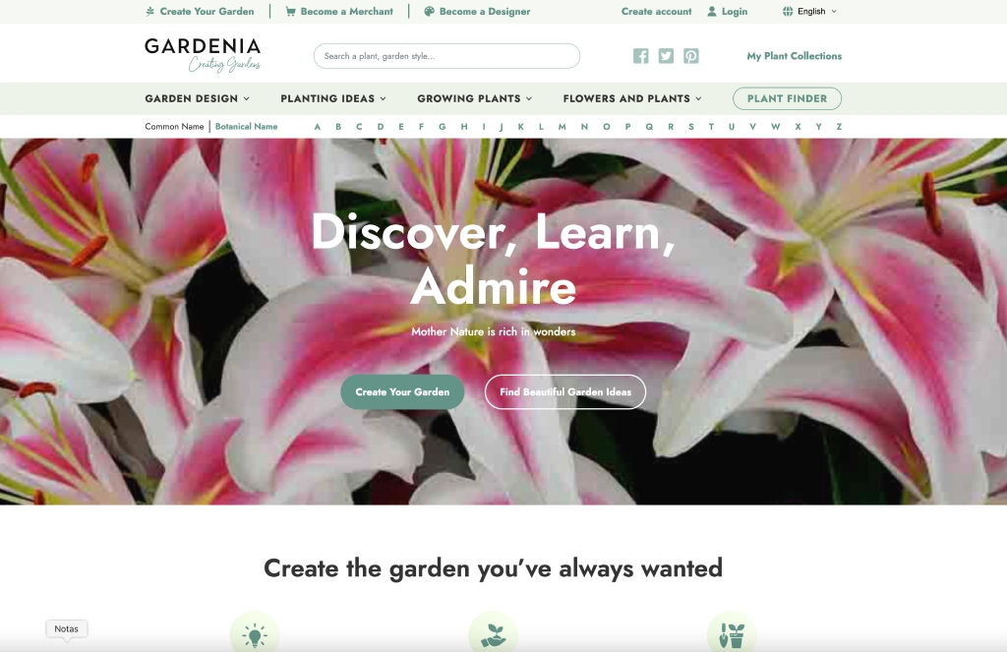Open the Growing Plants menu
Image resolution: width=1007 pixels, height=652 pixels.
click(x=475, y=98)
